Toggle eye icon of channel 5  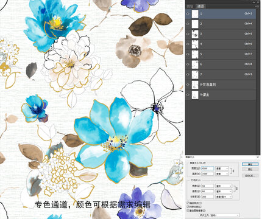tap(188, 54)
